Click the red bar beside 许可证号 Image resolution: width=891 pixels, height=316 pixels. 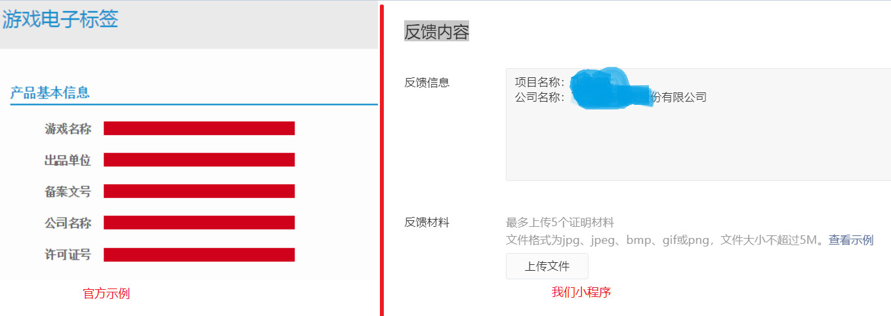tap(199, 255)
